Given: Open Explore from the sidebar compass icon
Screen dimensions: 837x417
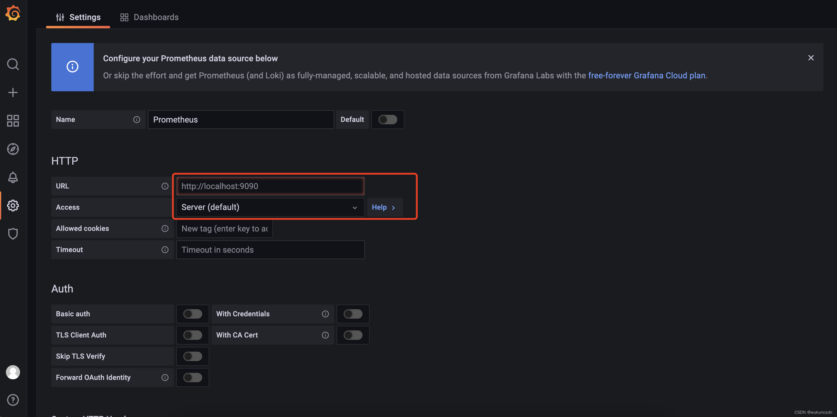Looking at the screenshot, I should pyautogui.click(x=13, y=149).
